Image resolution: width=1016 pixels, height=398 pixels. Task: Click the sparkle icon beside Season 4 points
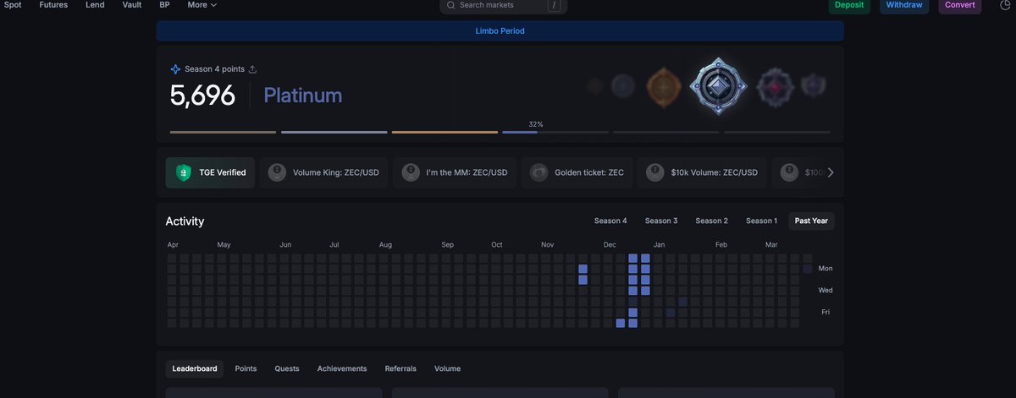(x=175, y=69)
